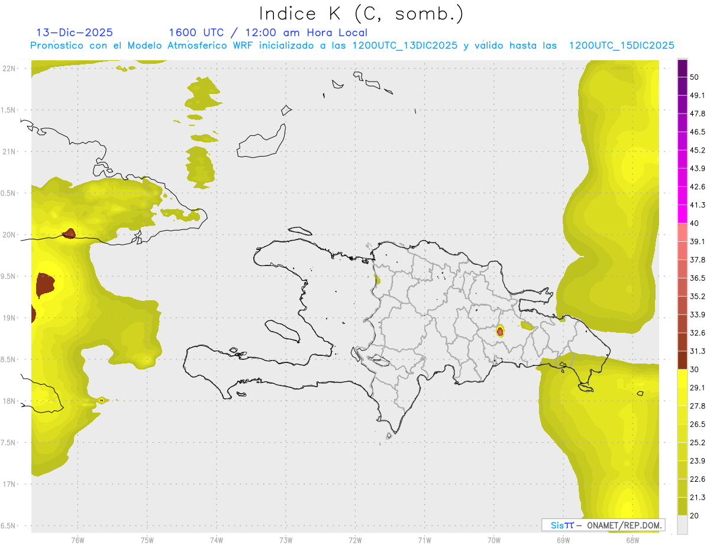
Task: Click the '22N' latitude label
Action: [9, 68]
